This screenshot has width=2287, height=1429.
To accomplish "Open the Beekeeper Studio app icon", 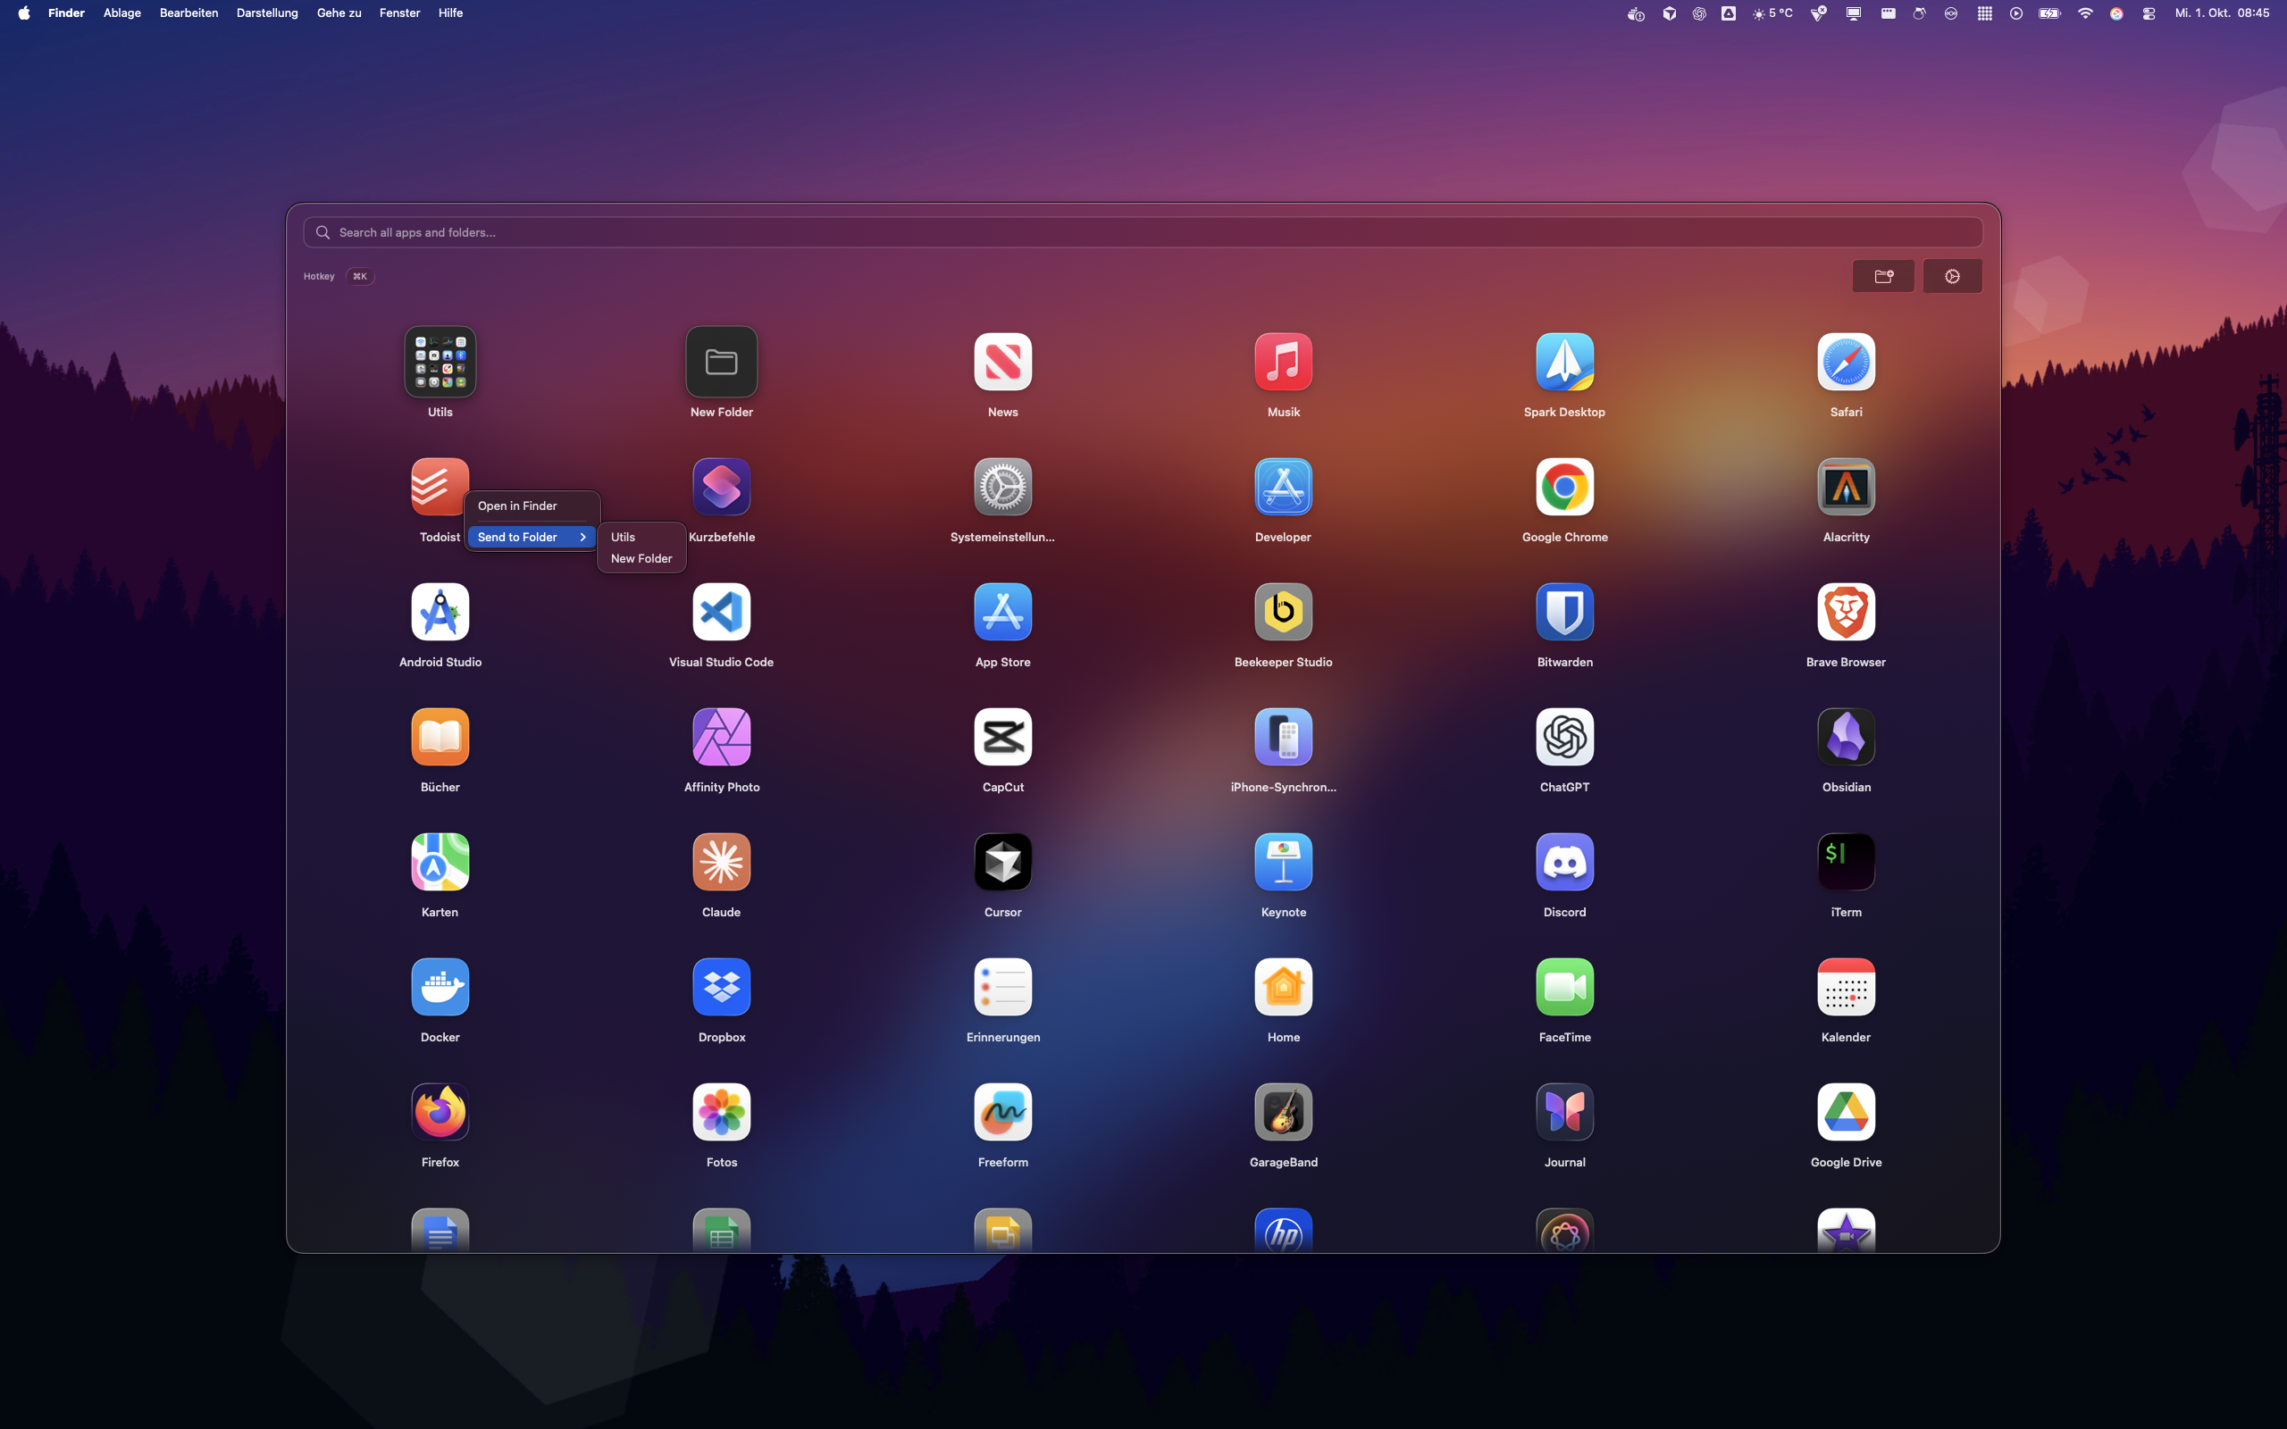I will pos(1283,613).
